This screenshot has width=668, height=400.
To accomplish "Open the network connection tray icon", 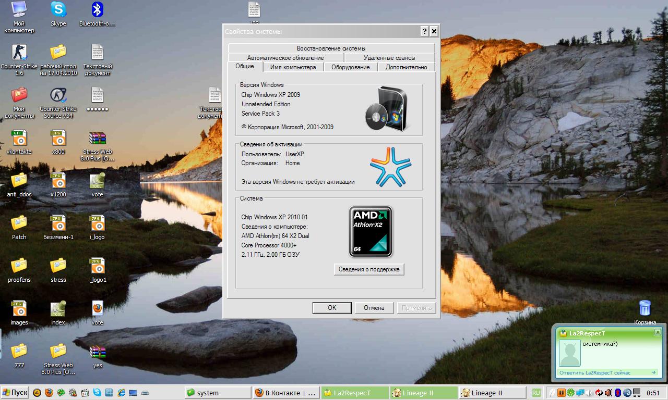I will click(x=580, y=393).
